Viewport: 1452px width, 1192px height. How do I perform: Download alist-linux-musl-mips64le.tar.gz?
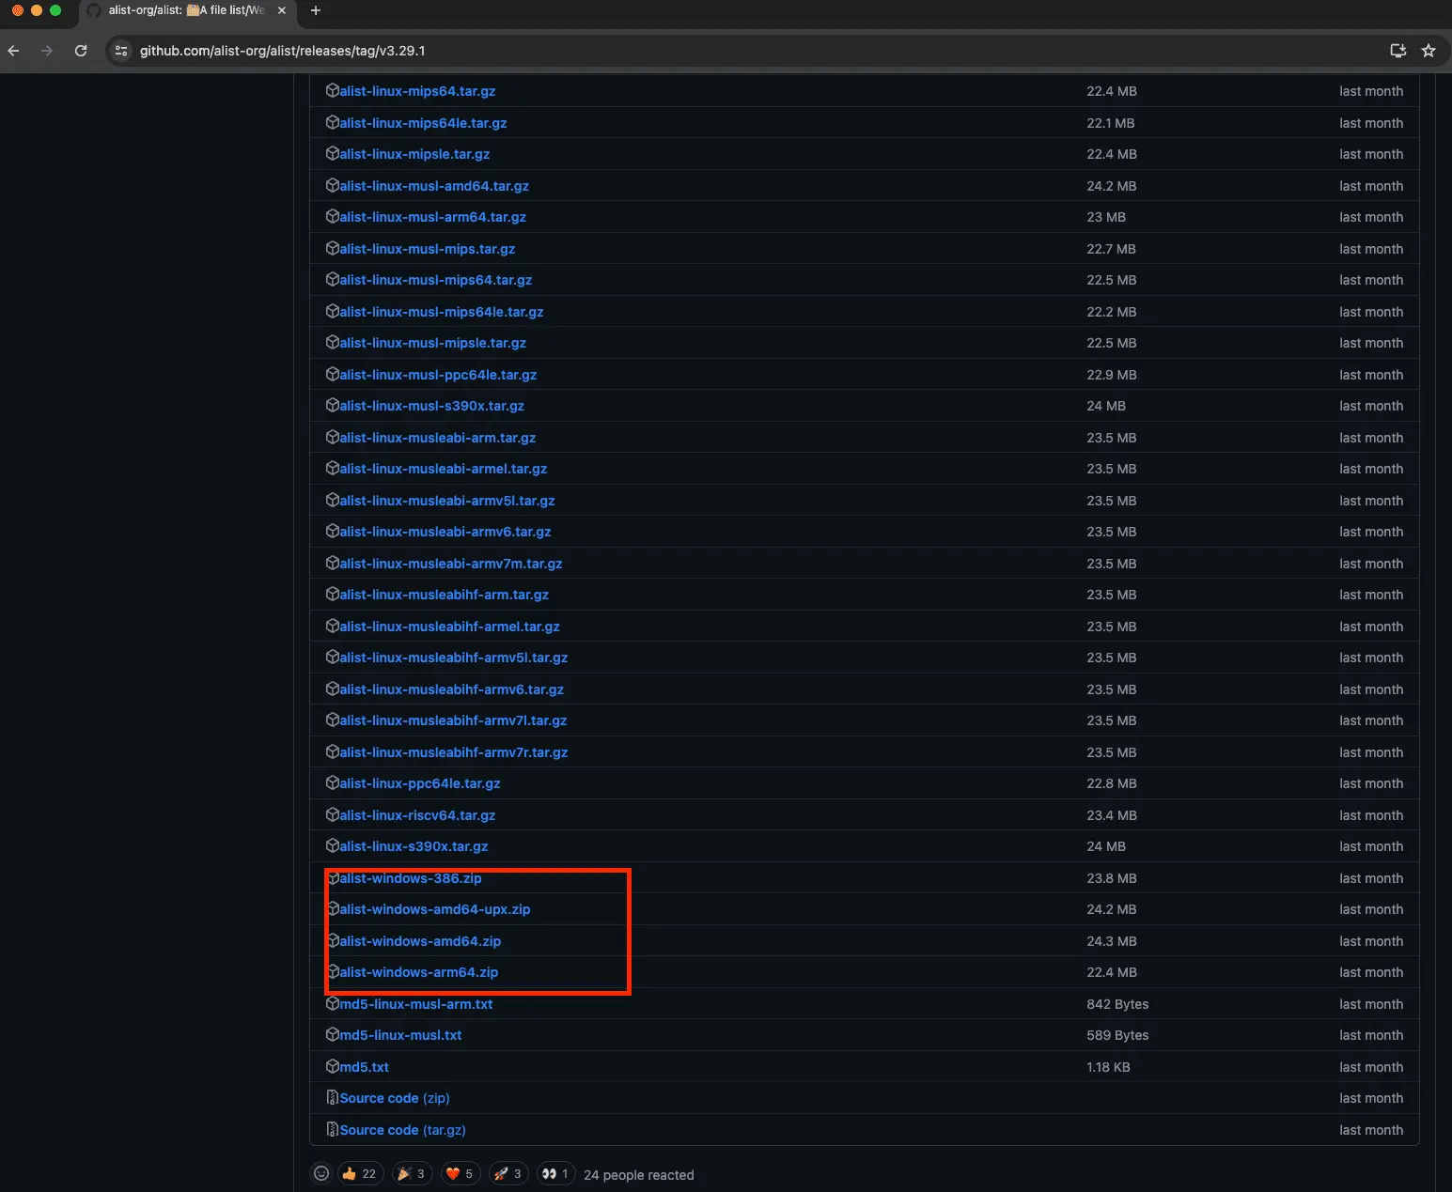point(442,312)
